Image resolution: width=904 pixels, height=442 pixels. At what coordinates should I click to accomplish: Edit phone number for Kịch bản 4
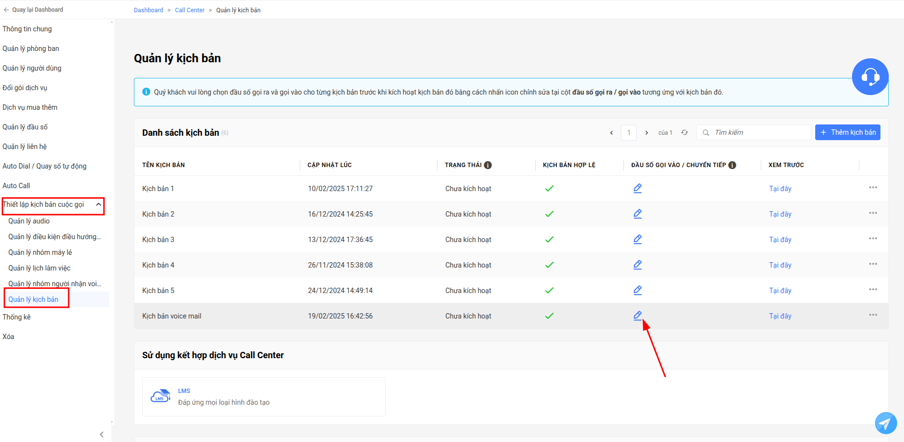(x=638, y=265)
